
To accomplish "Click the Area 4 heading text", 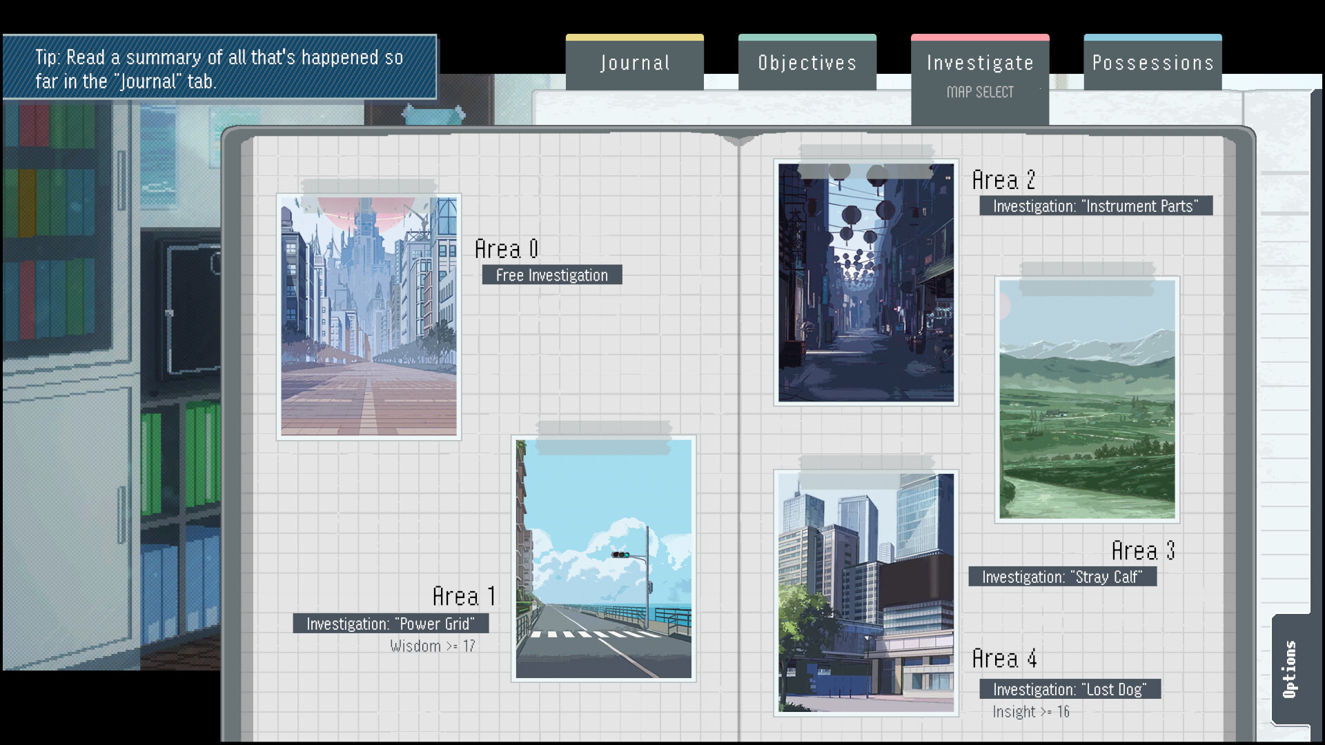I will [x=1004, y=659].
